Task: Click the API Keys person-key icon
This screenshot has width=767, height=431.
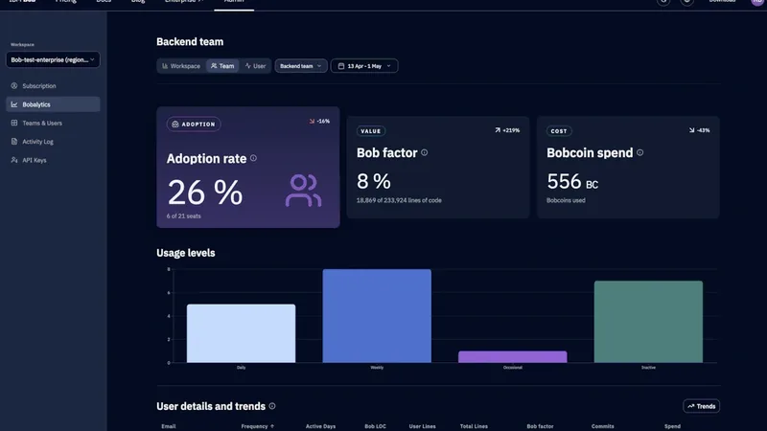Action: click(x=14, y=160)
